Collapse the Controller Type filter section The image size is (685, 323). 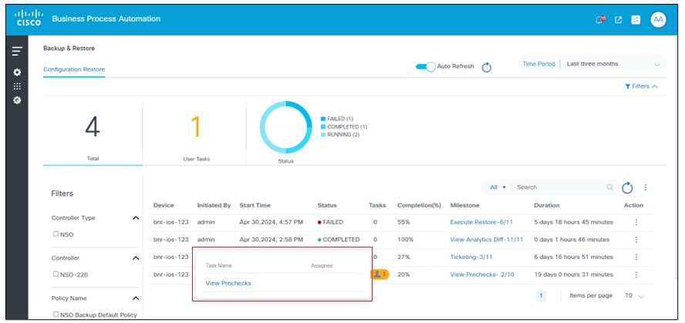coord(136,218)
